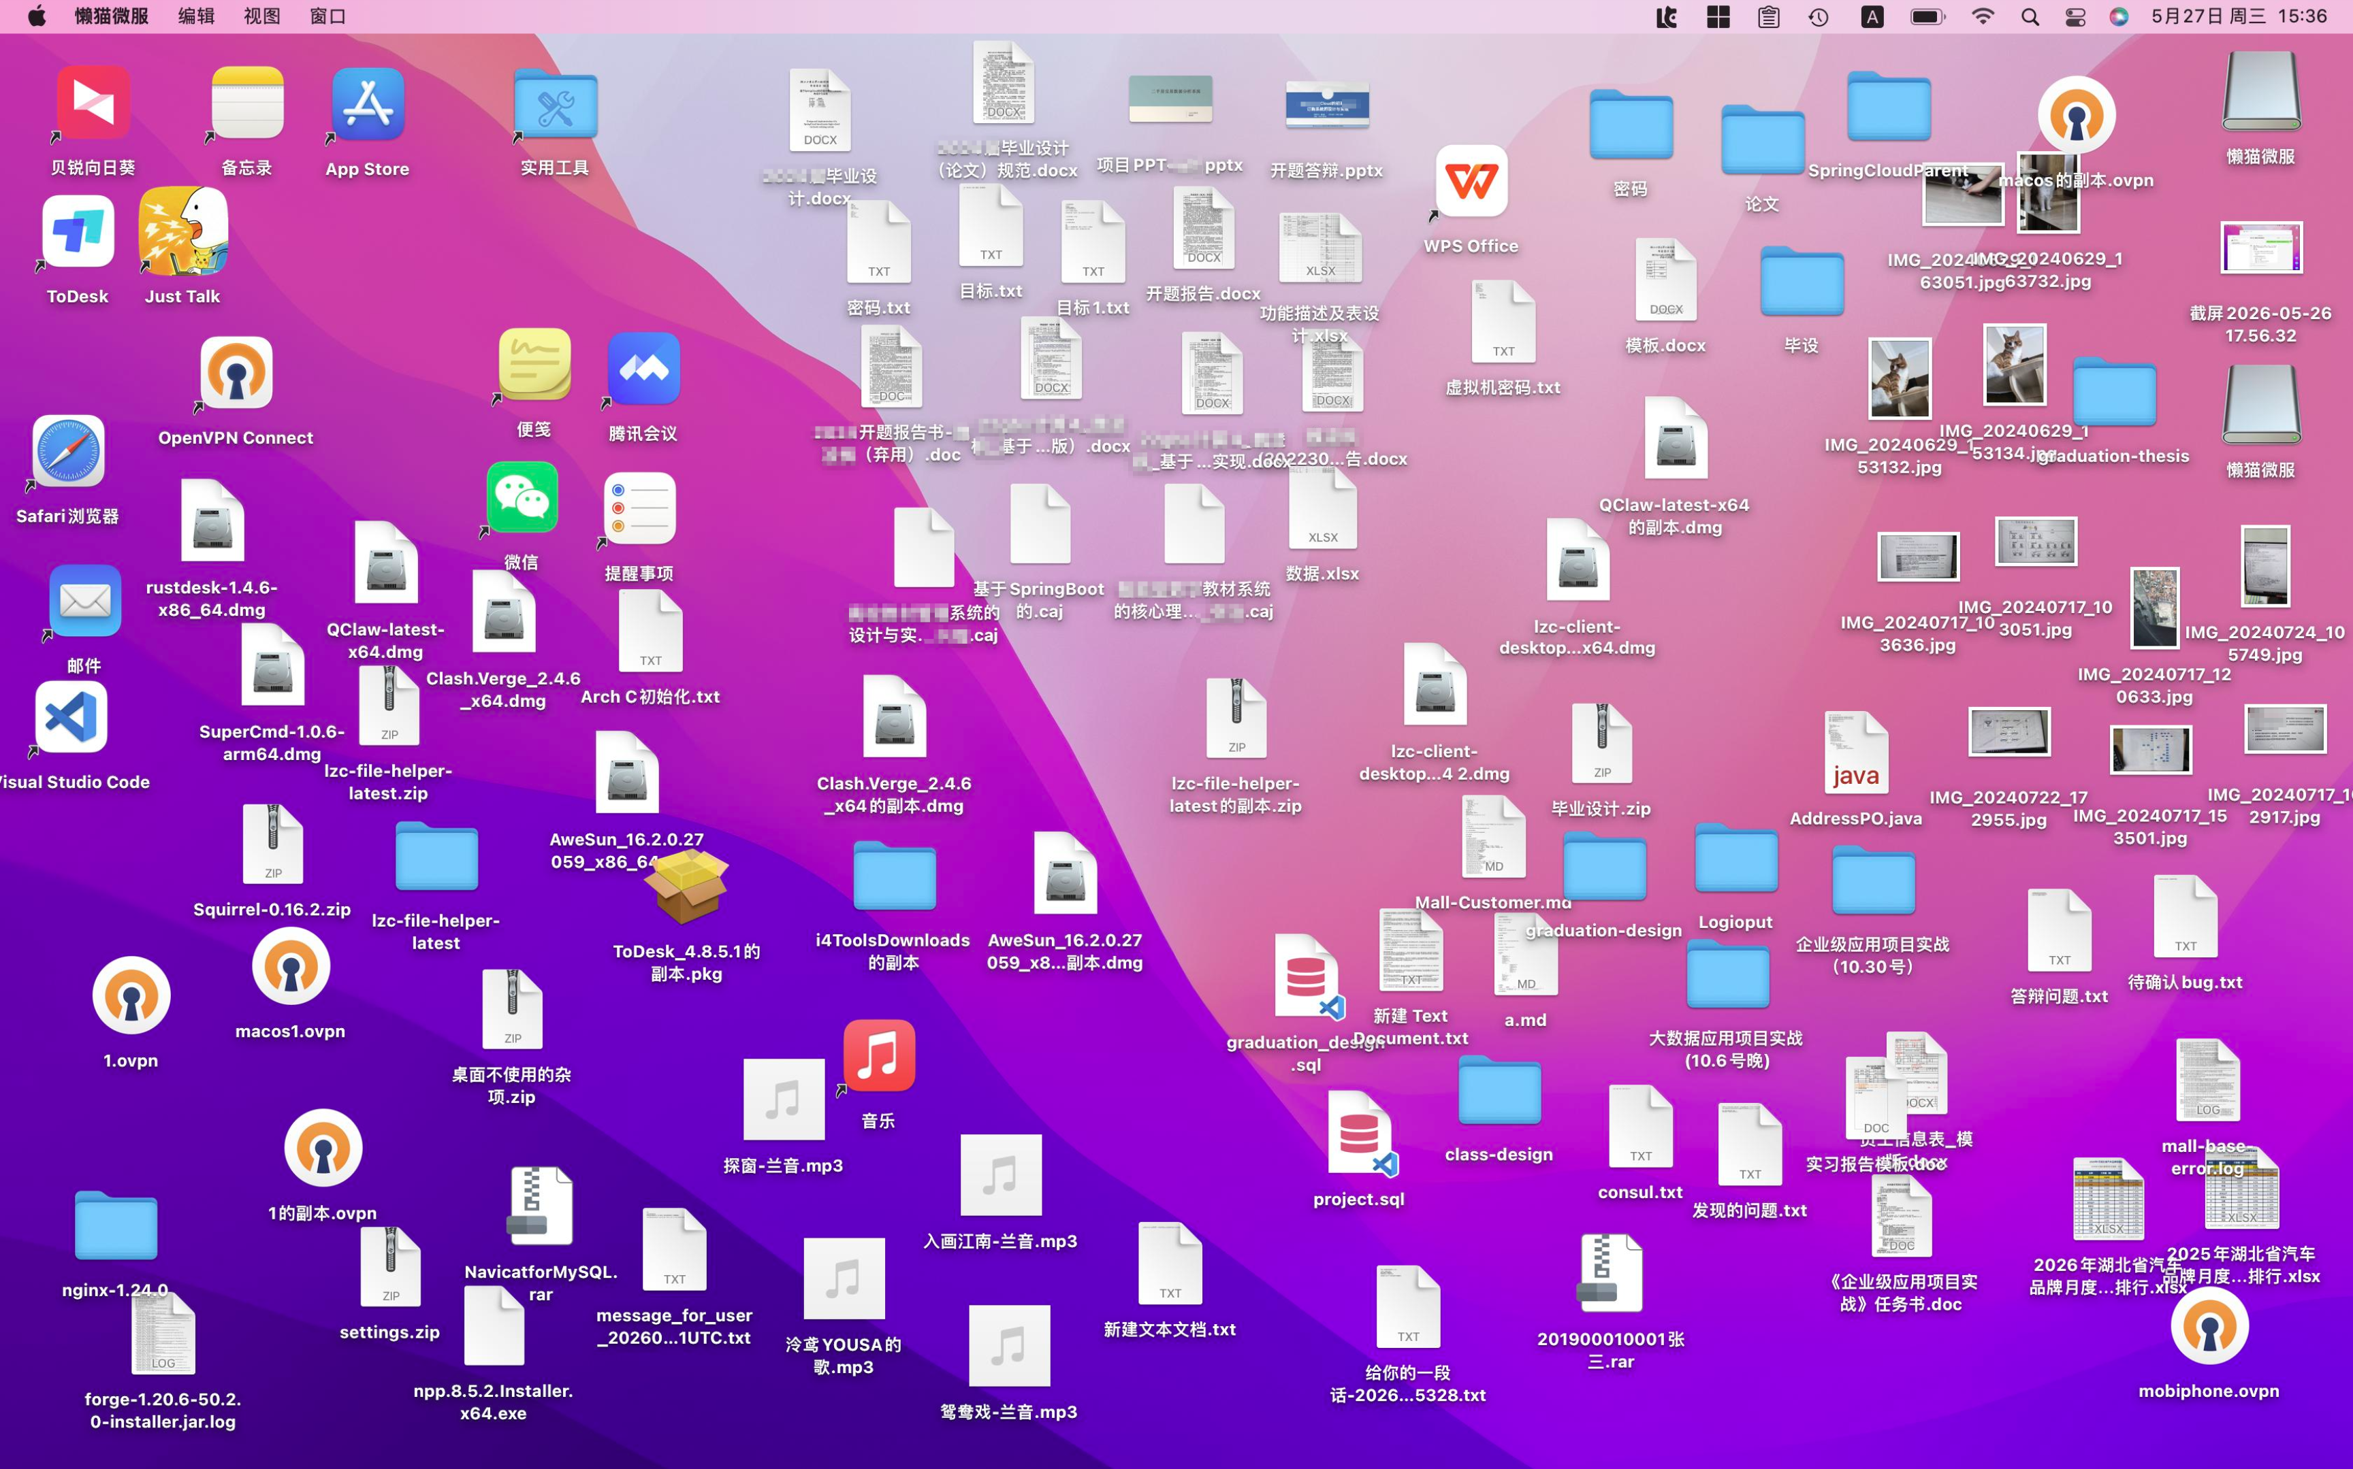Select the rustdesk-1.4.6-x86_64.dmg file
Image resolution: width=2353 pixels, height=1469 pixels.
213,520
